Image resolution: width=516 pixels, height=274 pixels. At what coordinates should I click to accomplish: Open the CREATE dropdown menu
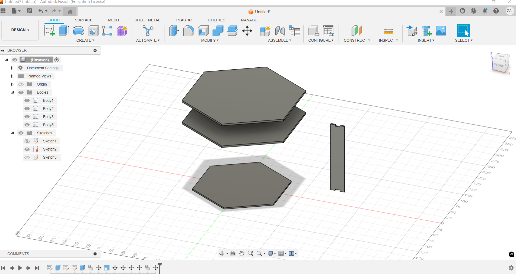(85, 40)
